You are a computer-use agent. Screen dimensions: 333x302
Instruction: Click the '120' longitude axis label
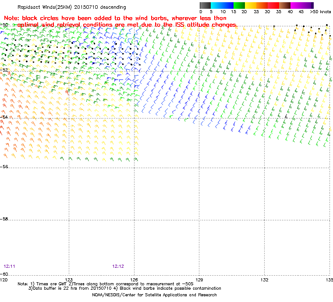pyautogui.click(x=4, y=280)
